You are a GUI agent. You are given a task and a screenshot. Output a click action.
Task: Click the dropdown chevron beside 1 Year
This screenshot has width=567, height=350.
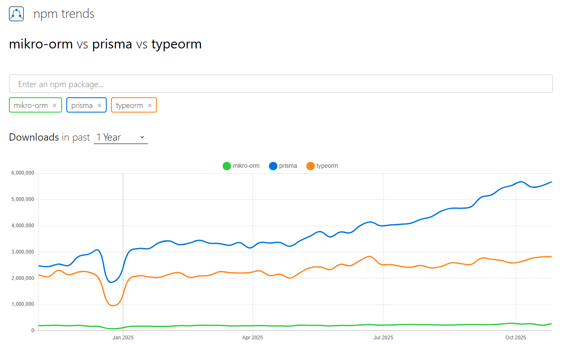tap(142, 137)
